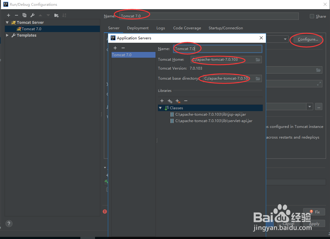Screen dimensions: 330x239
Task: Click the new folder icon in configurations toolbar
Action: (56, 15)
